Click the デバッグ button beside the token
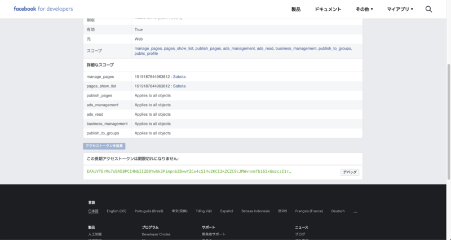The image size is (451, 240). pyautogui.click(x=350, y=172)
